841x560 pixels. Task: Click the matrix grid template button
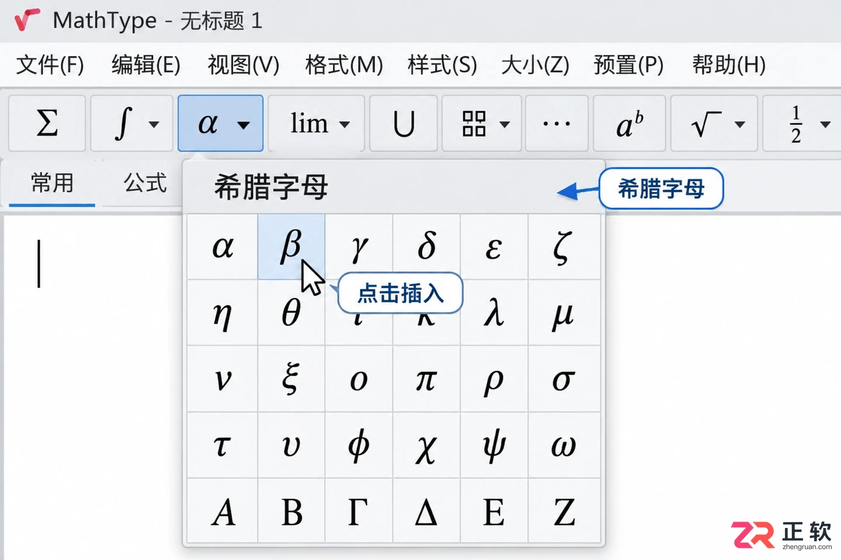[x=474, y=123]
